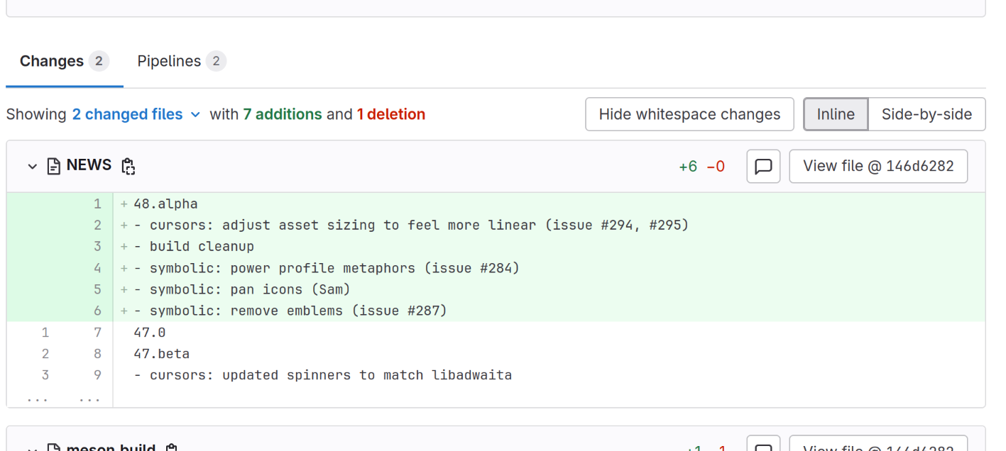
Task: Click the power profile metaphors line
Action: 327,268
